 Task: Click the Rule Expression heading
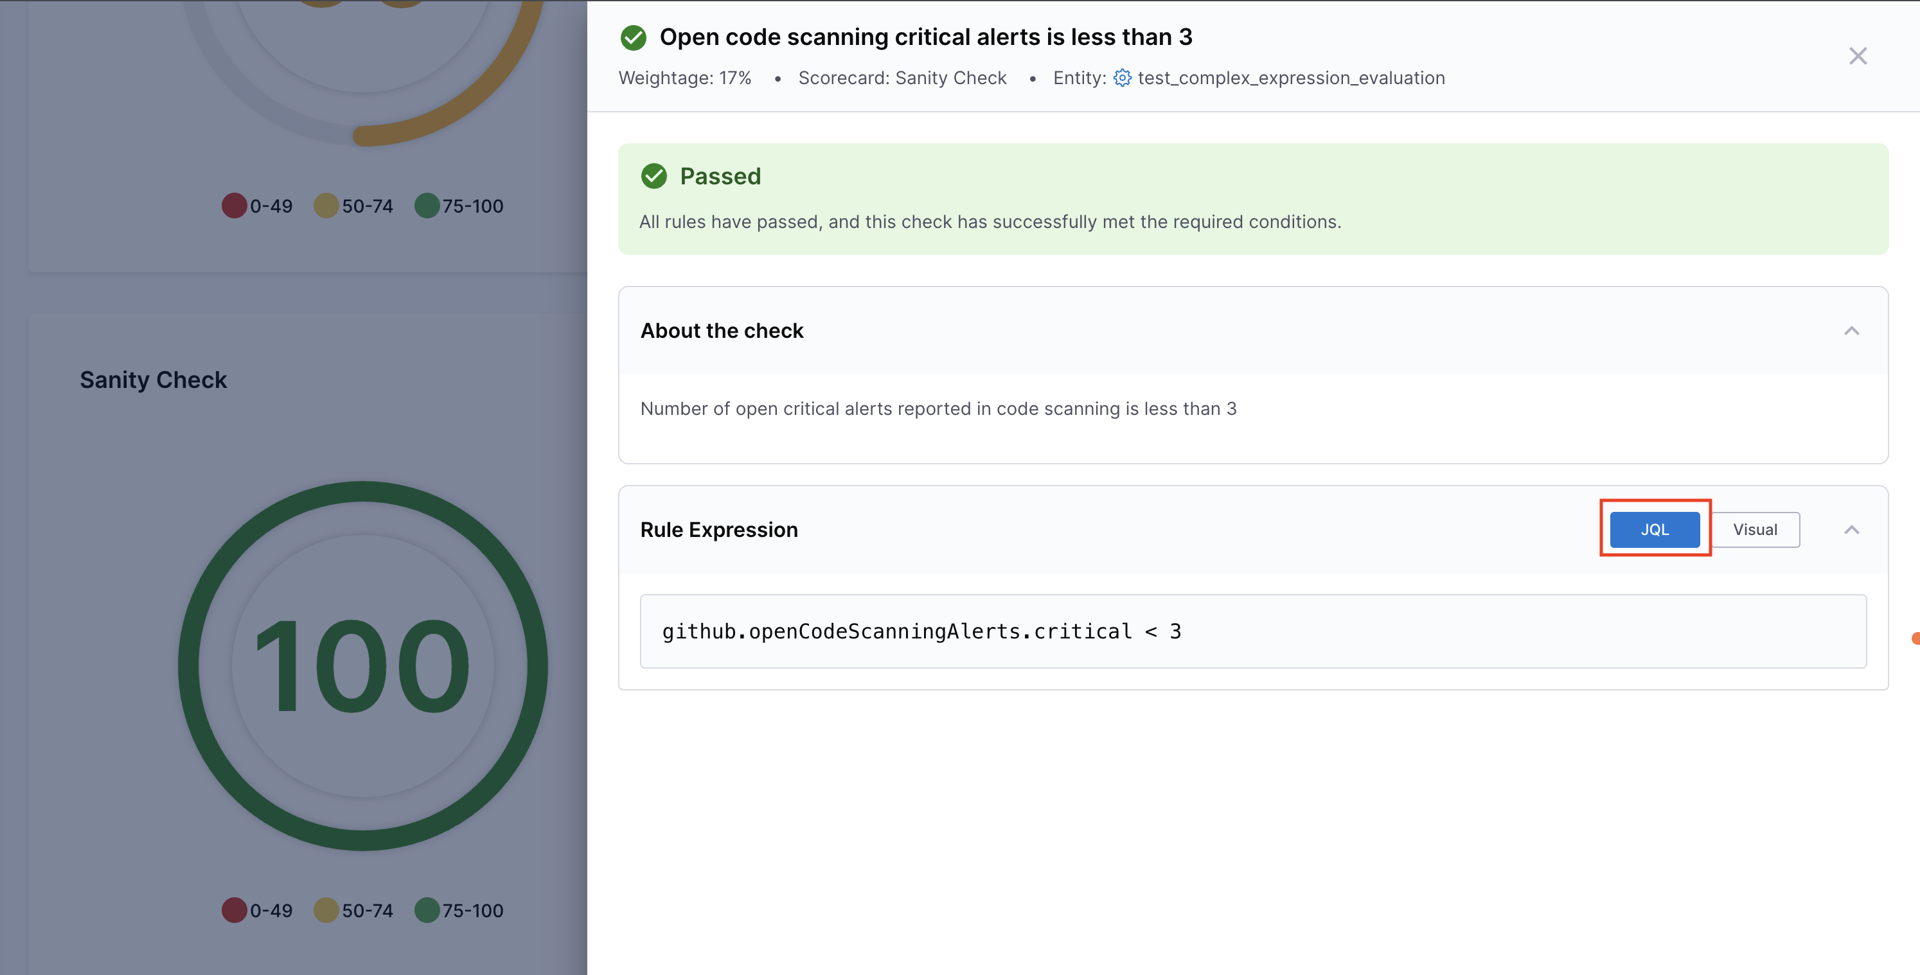point(718,530)
